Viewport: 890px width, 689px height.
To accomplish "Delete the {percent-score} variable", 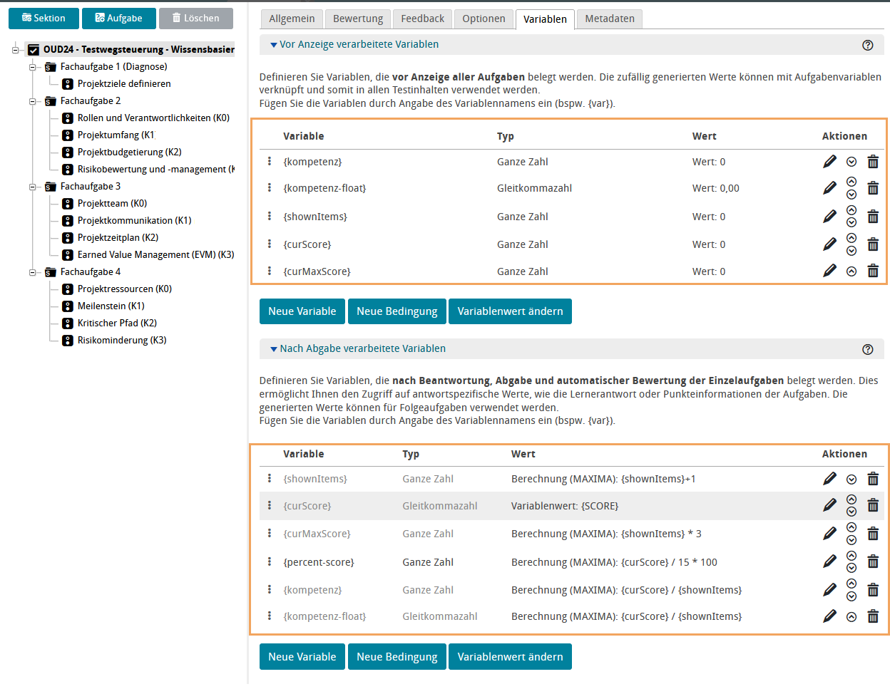I will [x=873, y=561].
